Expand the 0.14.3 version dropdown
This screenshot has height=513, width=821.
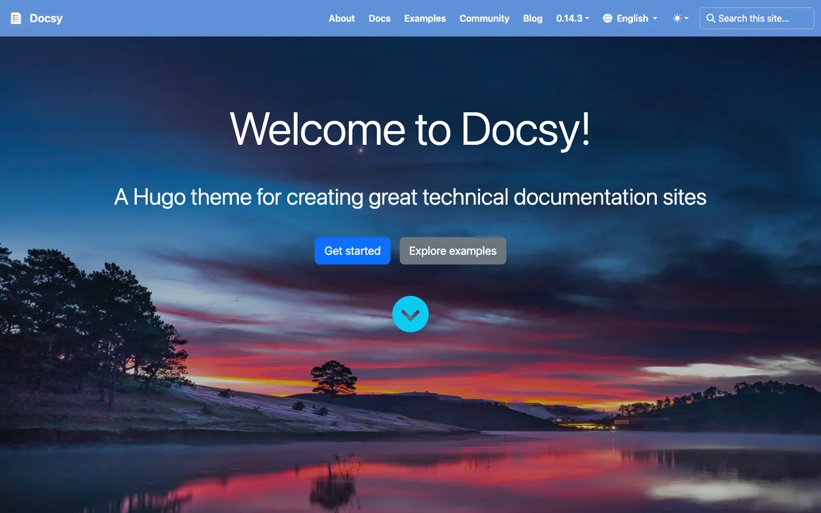[572, 18]
